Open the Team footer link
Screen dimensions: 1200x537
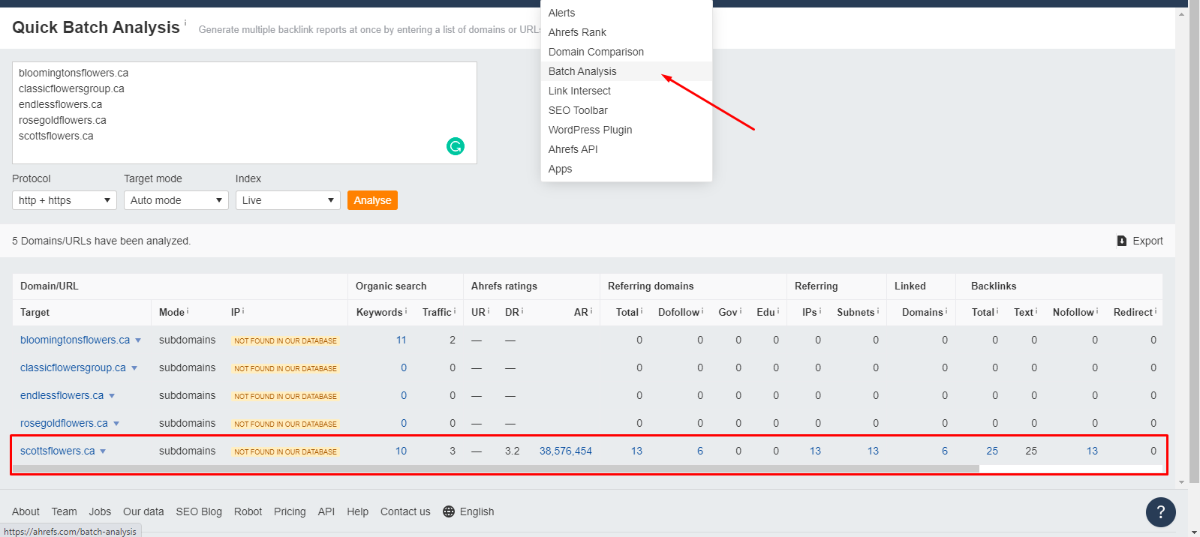(64, 511)
